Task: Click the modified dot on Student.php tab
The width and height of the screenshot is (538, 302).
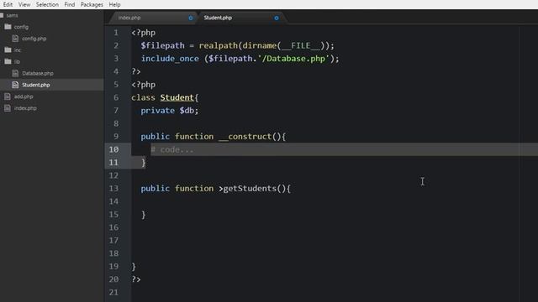Action: click(277, 18)
